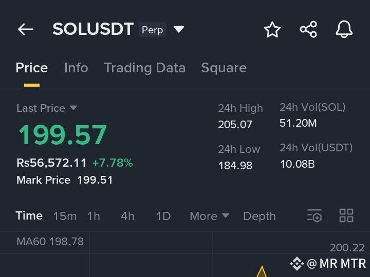Open the share icon
Screen dimensions: 370x277
click(x=308, y=29)
